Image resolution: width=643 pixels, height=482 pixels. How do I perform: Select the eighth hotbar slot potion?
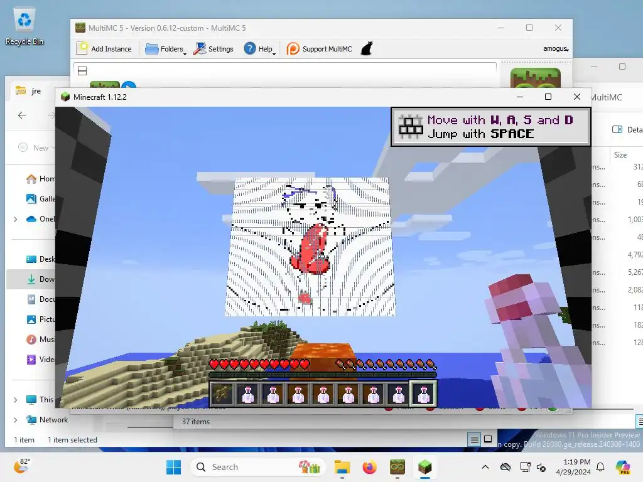[x=398, y=394]
